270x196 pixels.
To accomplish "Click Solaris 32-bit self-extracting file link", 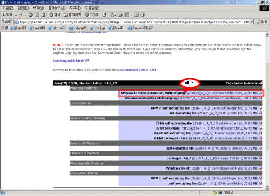I will (173, 123).
